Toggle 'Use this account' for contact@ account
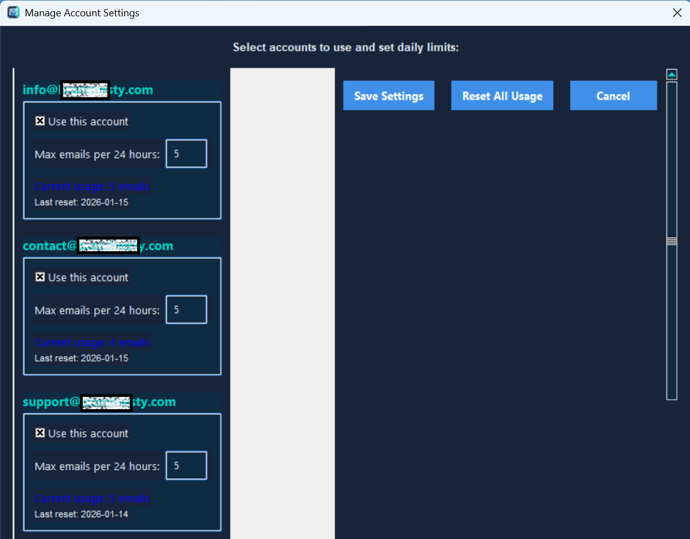 (x=40, y=277)
